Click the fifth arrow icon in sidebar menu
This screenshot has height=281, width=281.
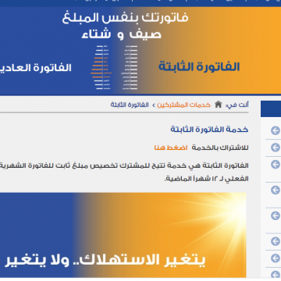276,215
